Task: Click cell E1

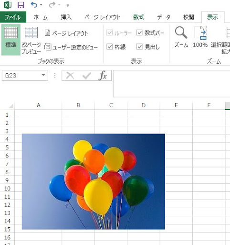Action: pos(176,114)
